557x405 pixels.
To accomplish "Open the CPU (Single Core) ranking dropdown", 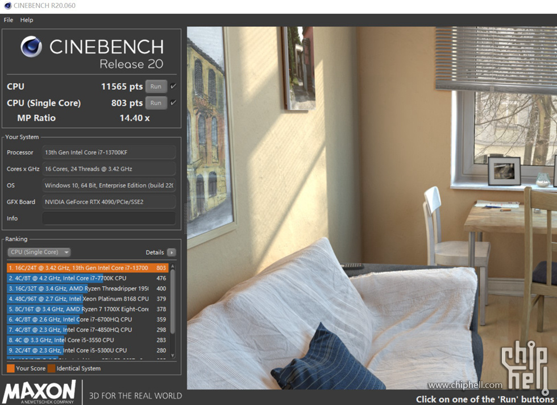I will 39,252.
